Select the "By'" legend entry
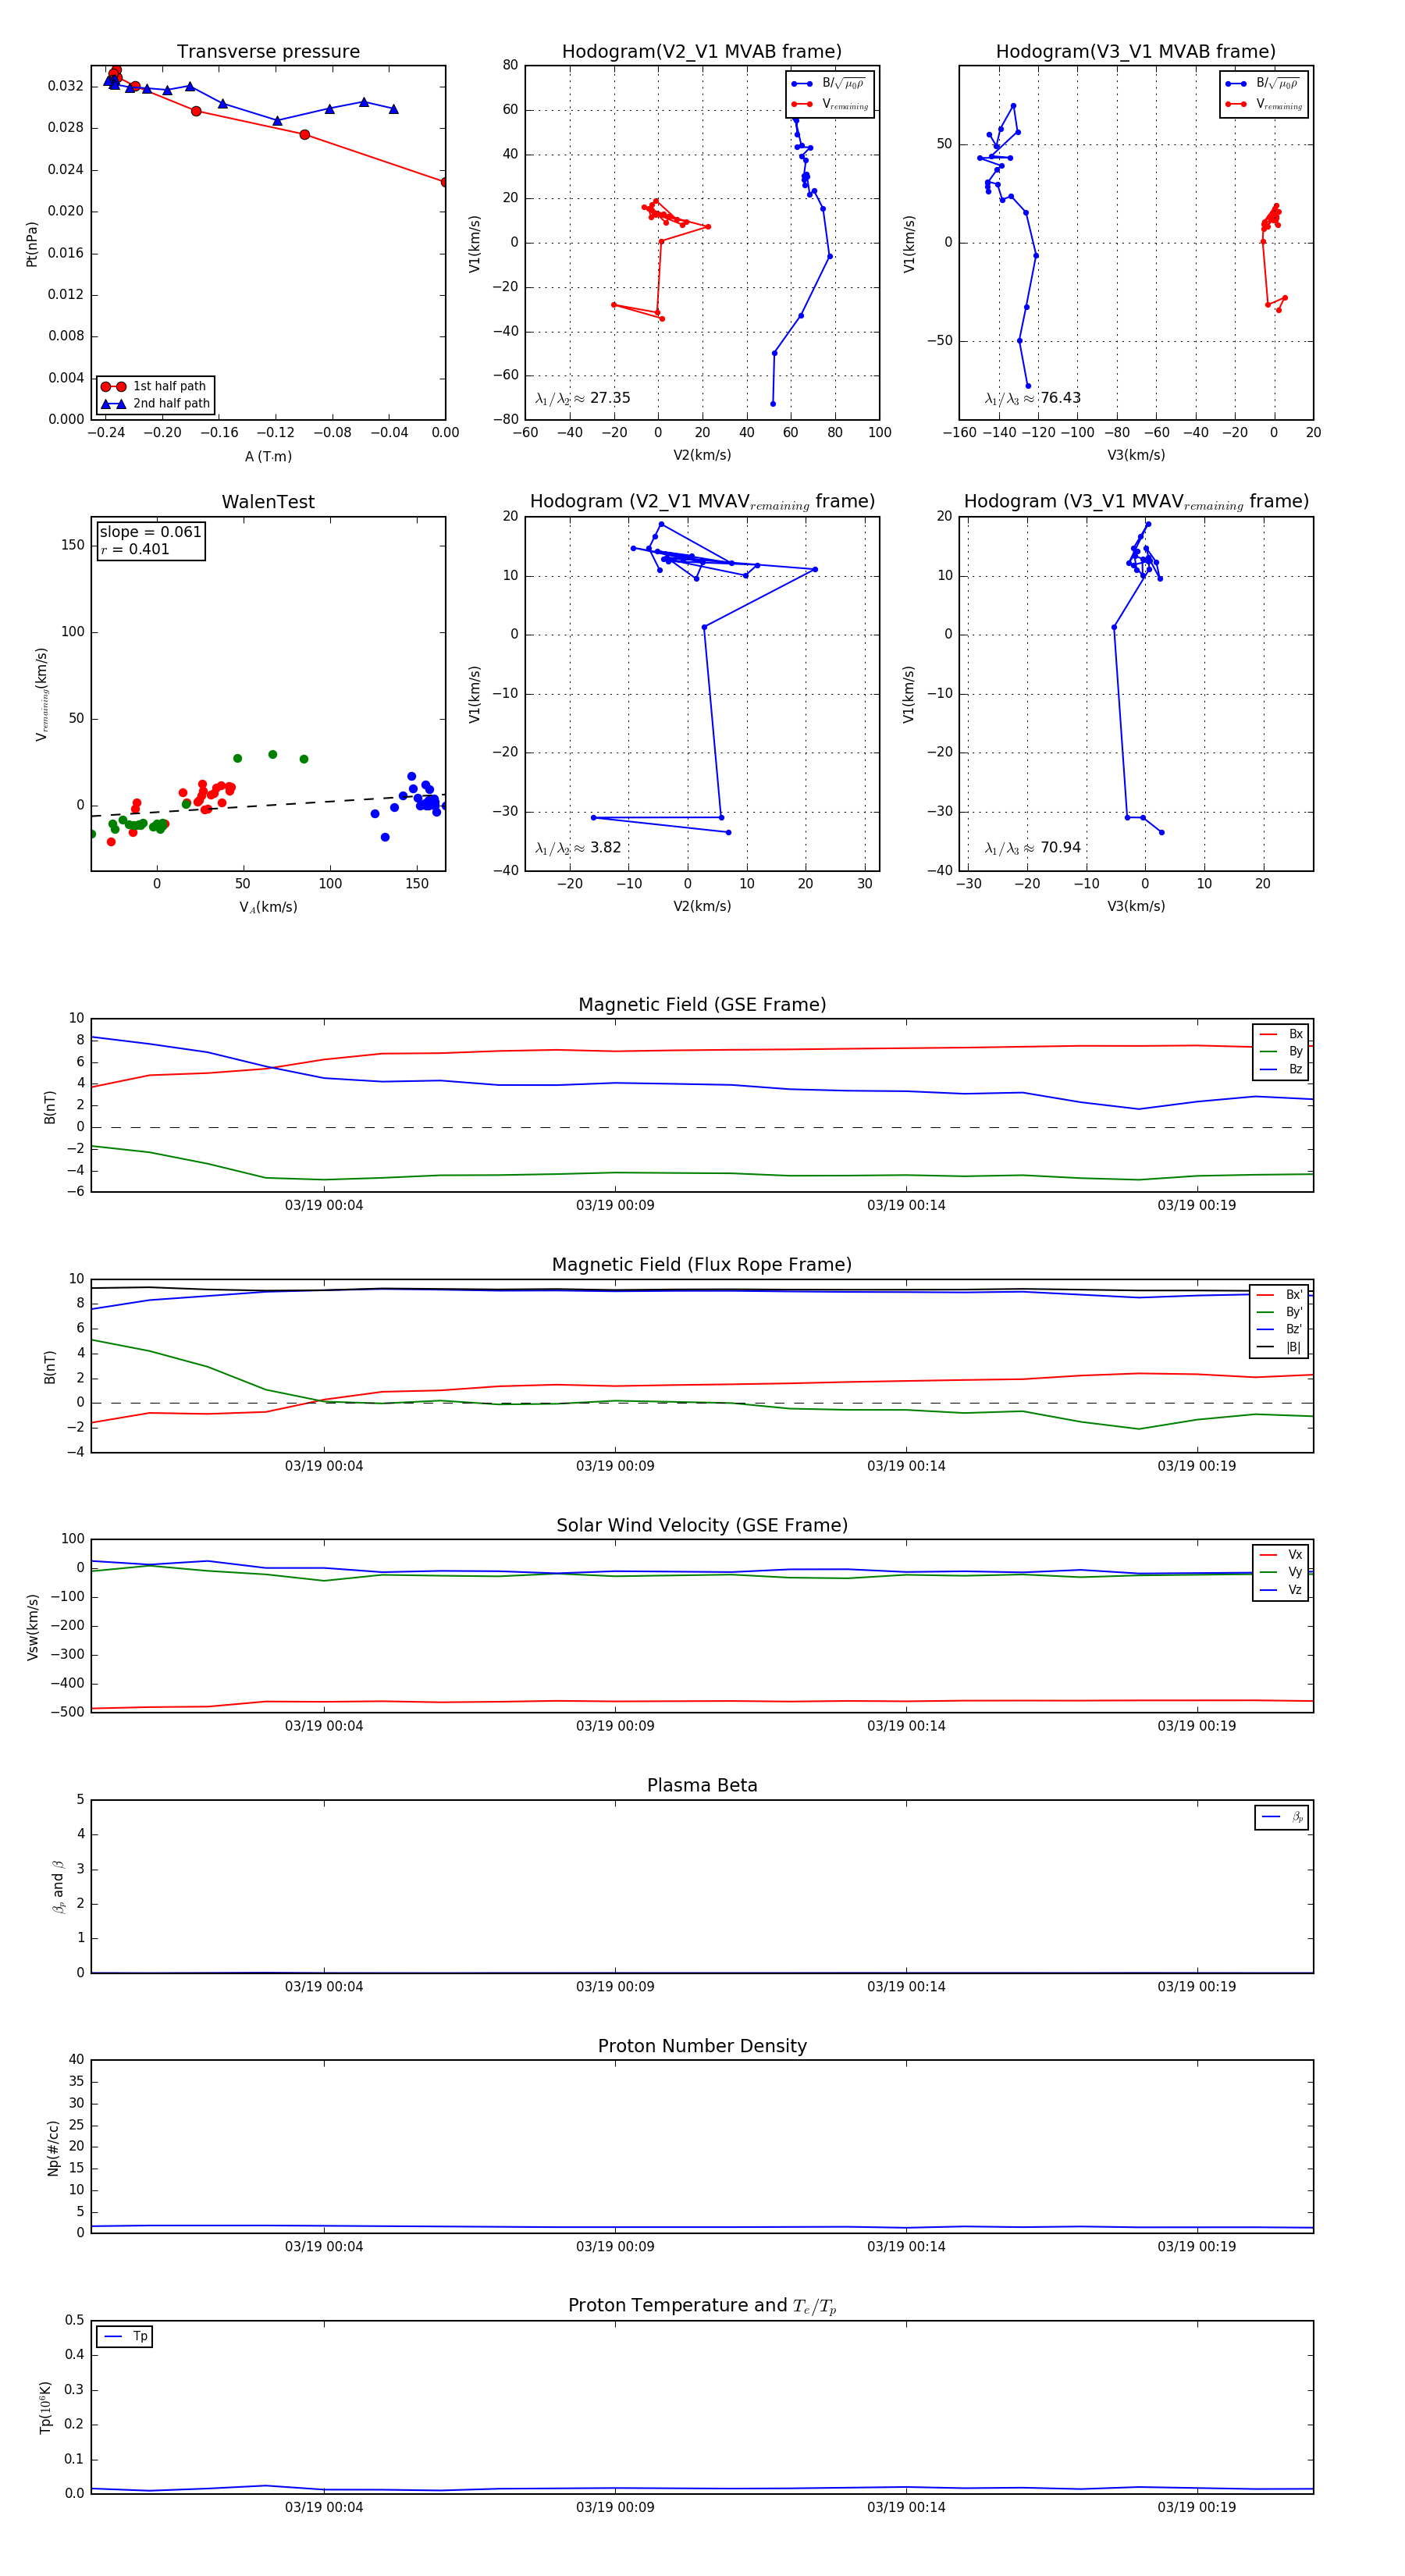 1279,1312
